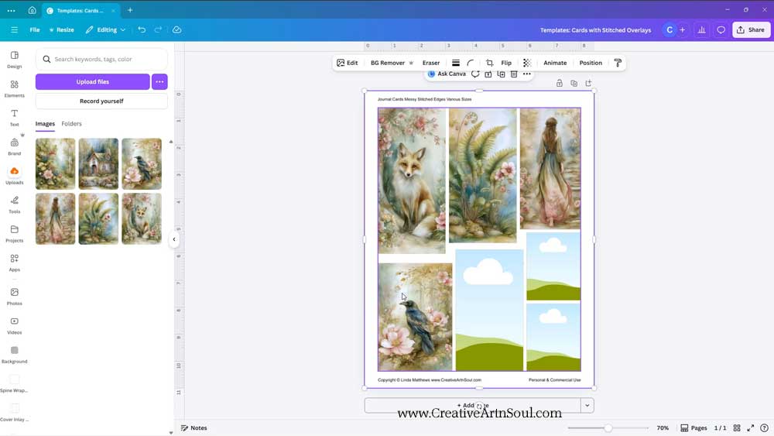Duplicate page icon above canvas
774x436 pixels.
(574, 83)
